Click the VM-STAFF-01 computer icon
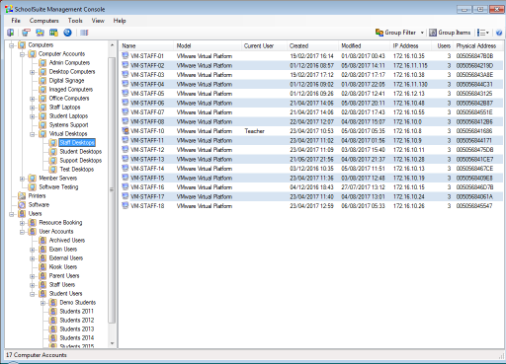The image size is (506, 364). pyautogui.click(x=126, y=56)
